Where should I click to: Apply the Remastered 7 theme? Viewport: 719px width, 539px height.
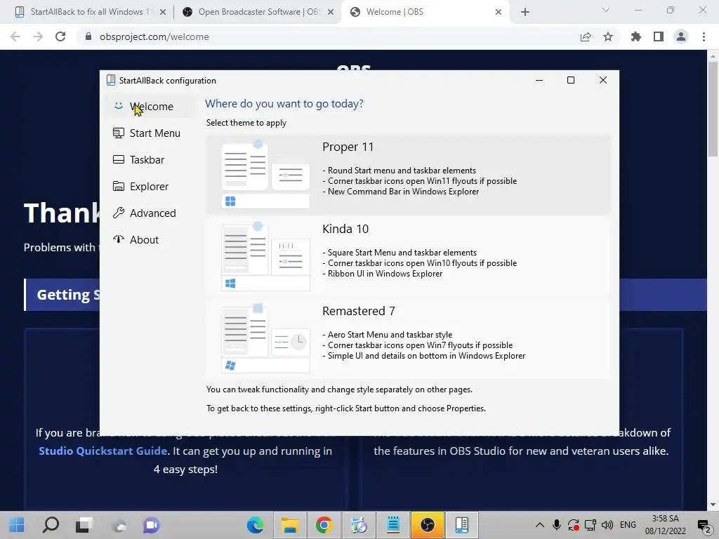pos(409,338)
